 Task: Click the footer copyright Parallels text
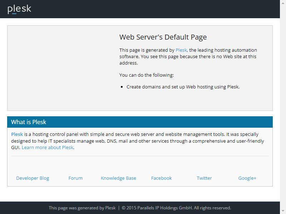(x=176, y=208)
